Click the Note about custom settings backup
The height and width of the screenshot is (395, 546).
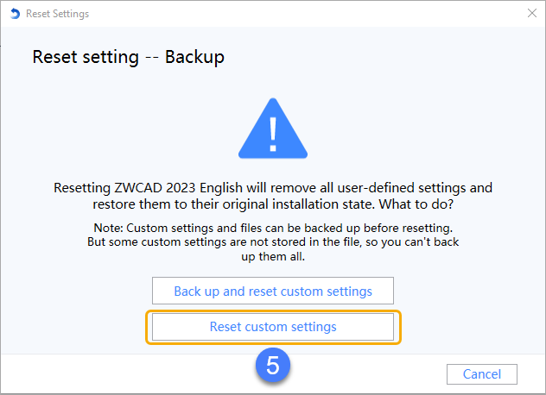273,242
